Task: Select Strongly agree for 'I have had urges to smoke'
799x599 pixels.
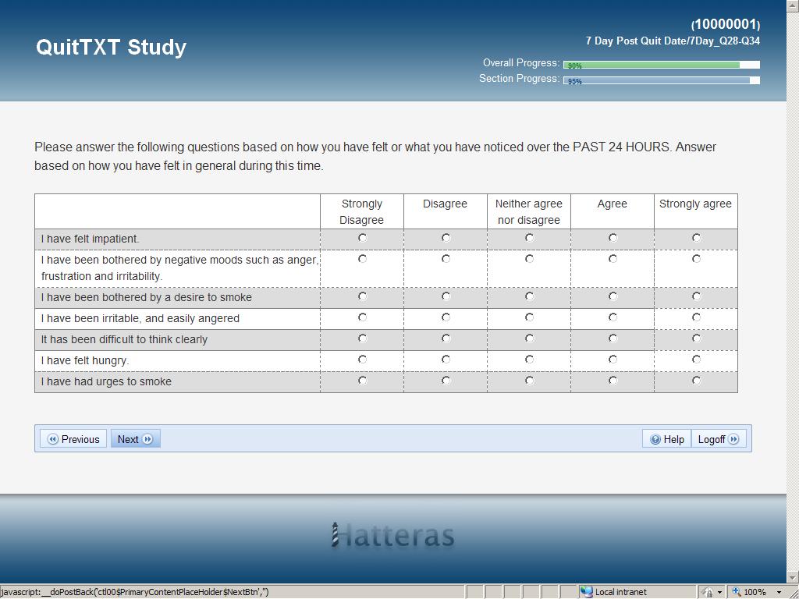Action: 696,381
